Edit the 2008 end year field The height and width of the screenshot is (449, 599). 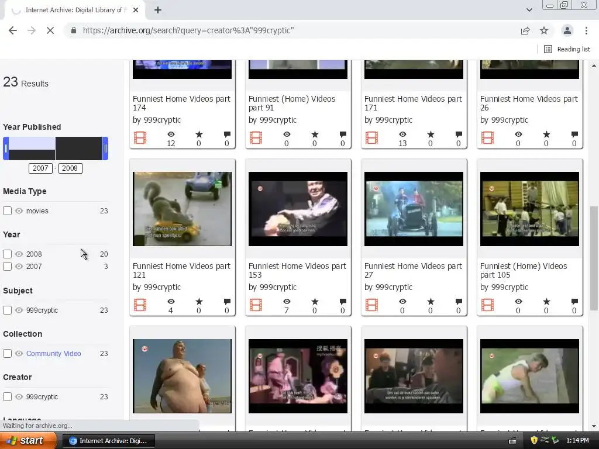tap(70, 168)
